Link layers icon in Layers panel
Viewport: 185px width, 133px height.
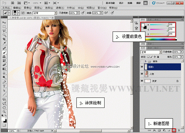[x=149, y=130]
